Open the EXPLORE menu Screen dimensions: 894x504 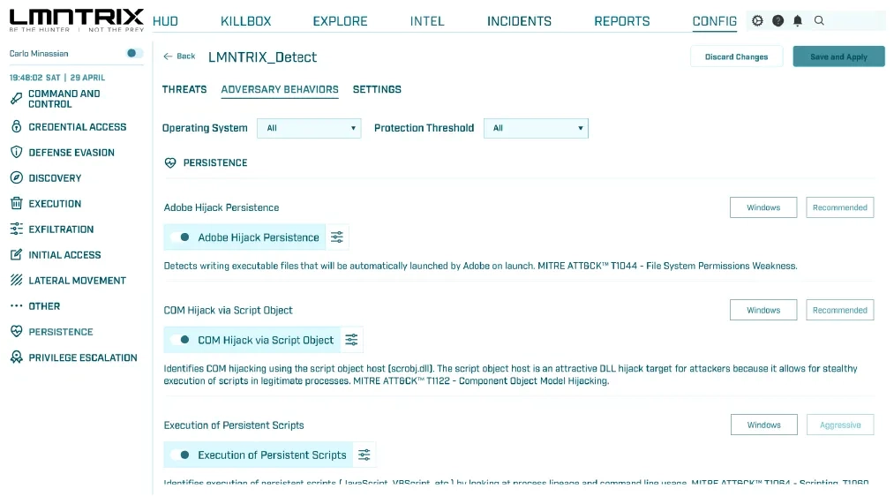[340, 21]
